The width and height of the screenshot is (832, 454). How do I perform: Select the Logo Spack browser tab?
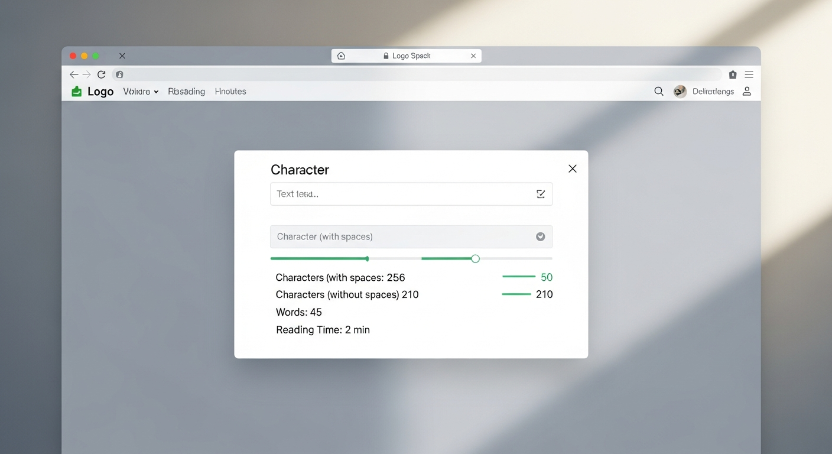406,56
